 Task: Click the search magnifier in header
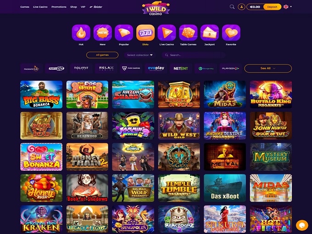coord(232,7)
